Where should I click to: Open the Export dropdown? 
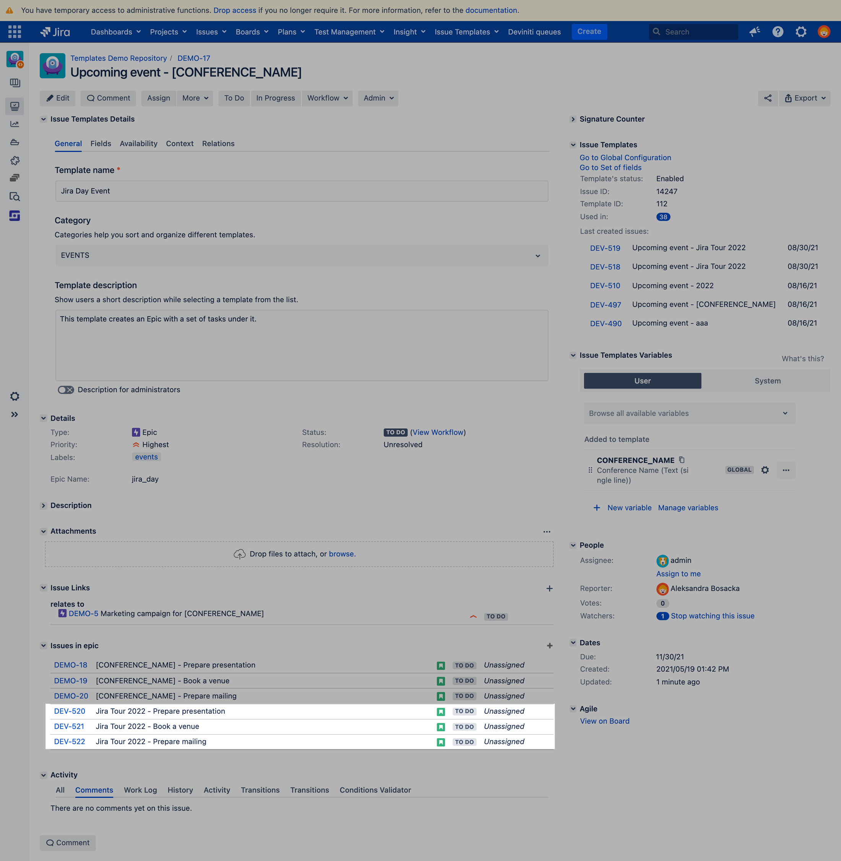[805, 98]
